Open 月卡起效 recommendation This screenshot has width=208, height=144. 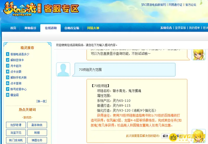(16, 66)
